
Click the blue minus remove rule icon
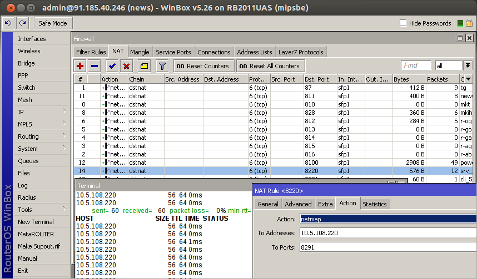pos(95,66)
